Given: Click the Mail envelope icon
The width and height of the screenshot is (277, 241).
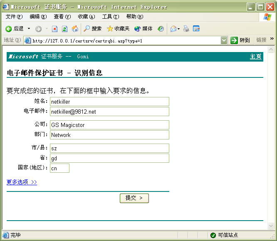Looking at the screenshot, I should click(x=173, y=29).
